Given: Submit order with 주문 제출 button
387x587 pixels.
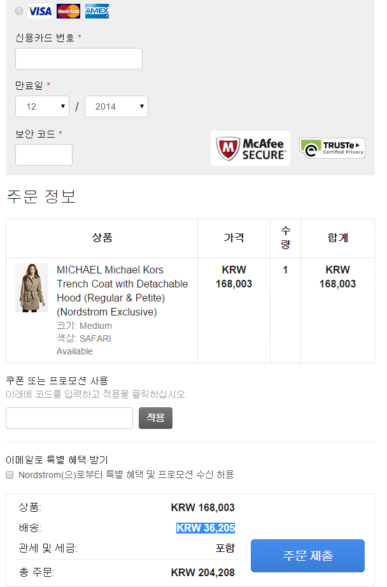Looking at the screenshot, I should pos(307,556).
